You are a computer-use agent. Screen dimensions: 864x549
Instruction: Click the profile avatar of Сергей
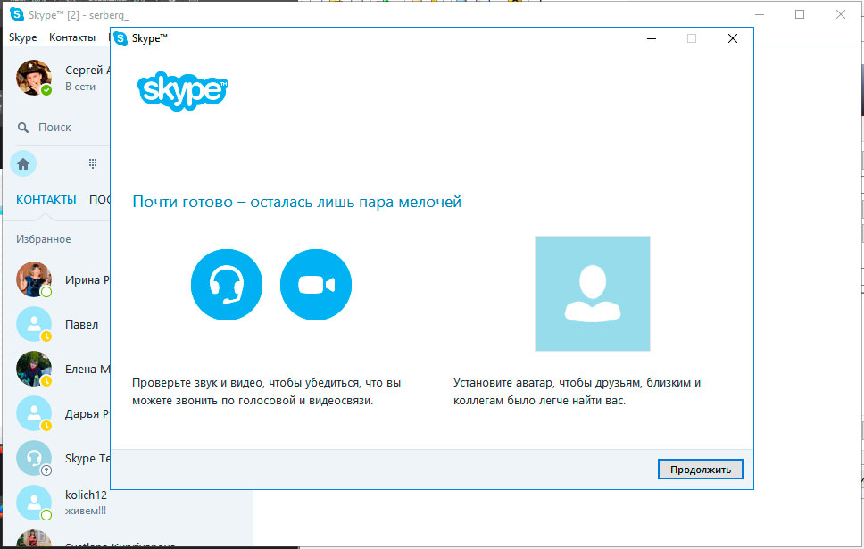pyautogui.click(x=34, y=77)
